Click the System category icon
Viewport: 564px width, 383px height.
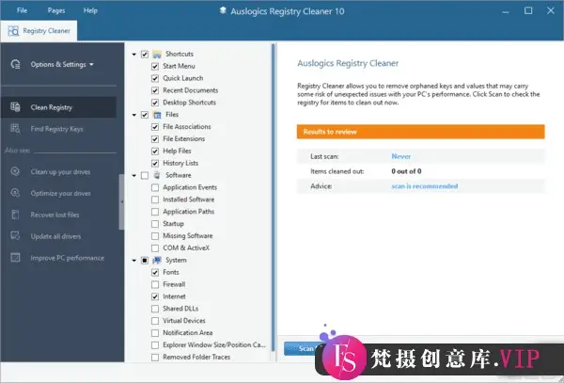coord(157,261)
